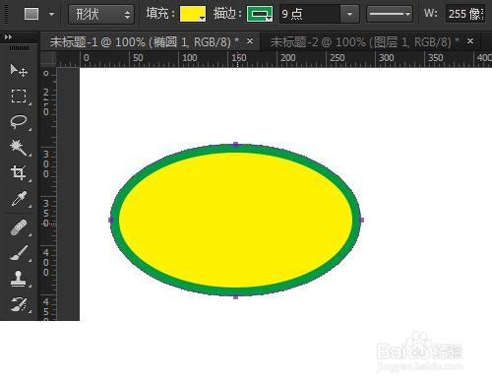Select the Eyedropper tool
The image size is (492, 384).
(19, 199)
